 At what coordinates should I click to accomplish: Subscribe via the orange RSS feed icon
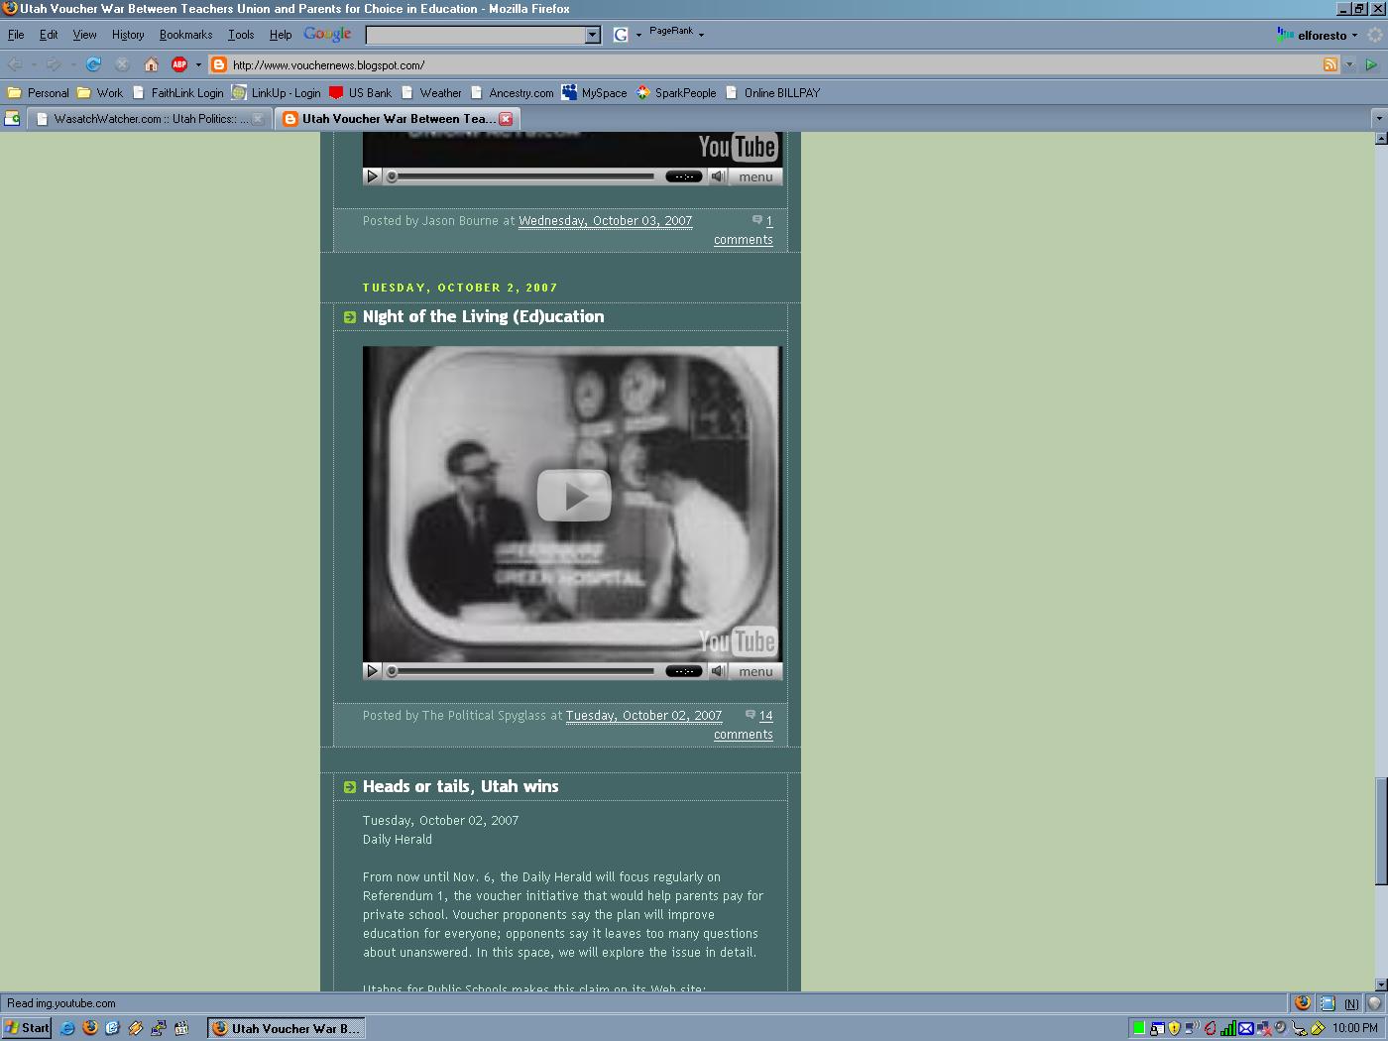[1330, 64]
